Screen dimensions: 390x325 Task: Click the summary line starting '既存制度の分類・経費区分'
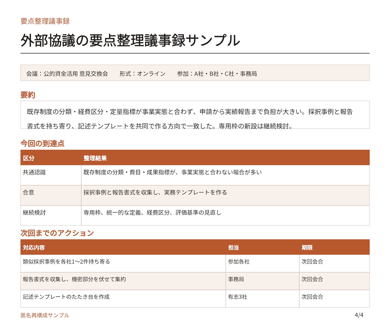coord(190,112)
